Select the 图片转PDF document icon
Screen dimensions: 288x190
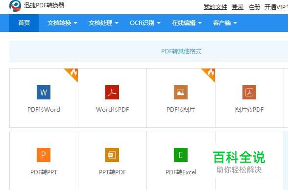tap(249, 93)
